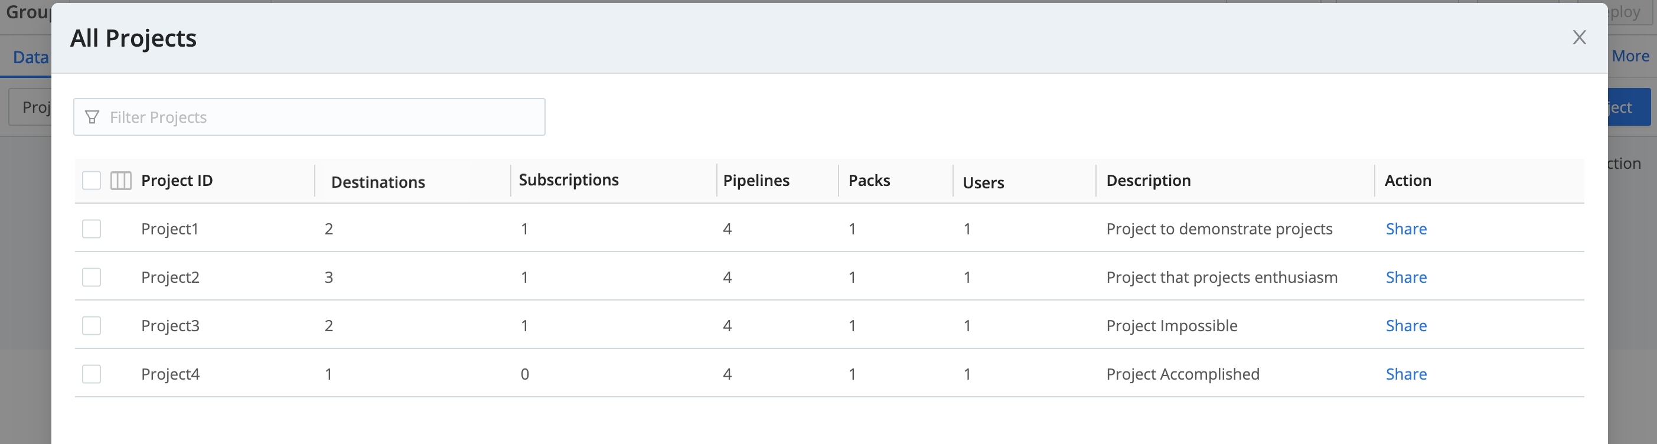Click 'Project that projects enthusiasm' description
Screen dimensions: 1657x444
pyautogui.click(x=1222, y=277)
